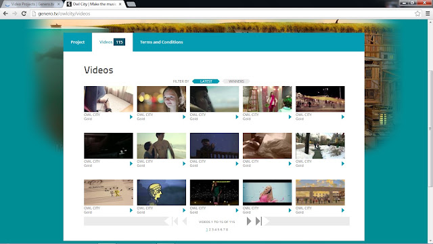This screenshot has height=244, width=433.
Task: Switch to the Video Projects Genero.tv tab
Action: click(32, 4)
